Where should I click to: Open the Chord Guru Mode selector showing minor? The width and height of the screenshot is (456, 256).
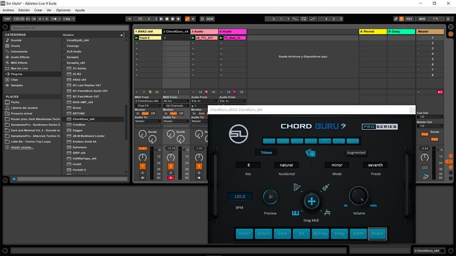[x=337, y=165]
